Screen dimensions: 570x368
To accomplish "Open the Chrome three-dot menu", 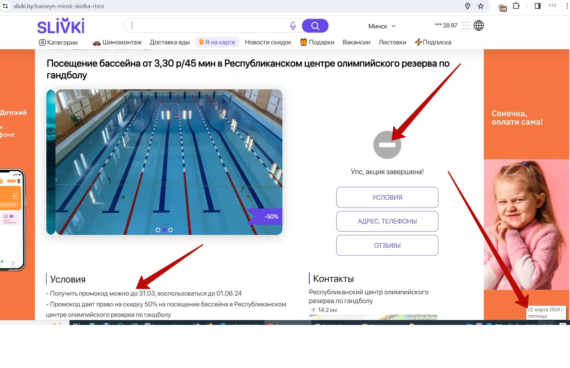I will coord(567,6).
